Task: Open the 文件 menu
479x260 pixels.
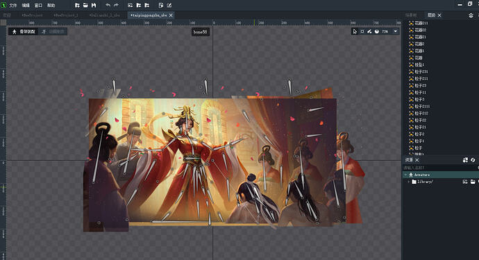Action: (x=12, y=6)
